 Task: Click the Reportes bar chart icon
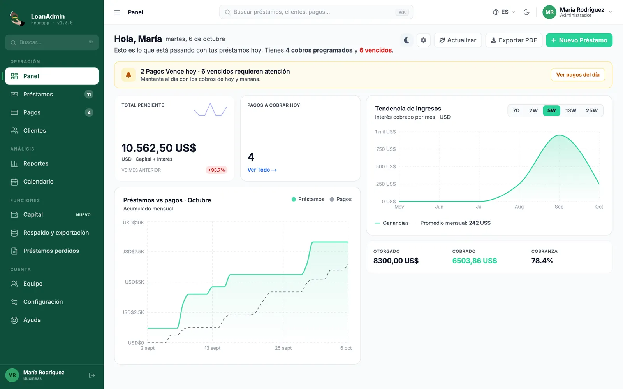click(14, 163)
